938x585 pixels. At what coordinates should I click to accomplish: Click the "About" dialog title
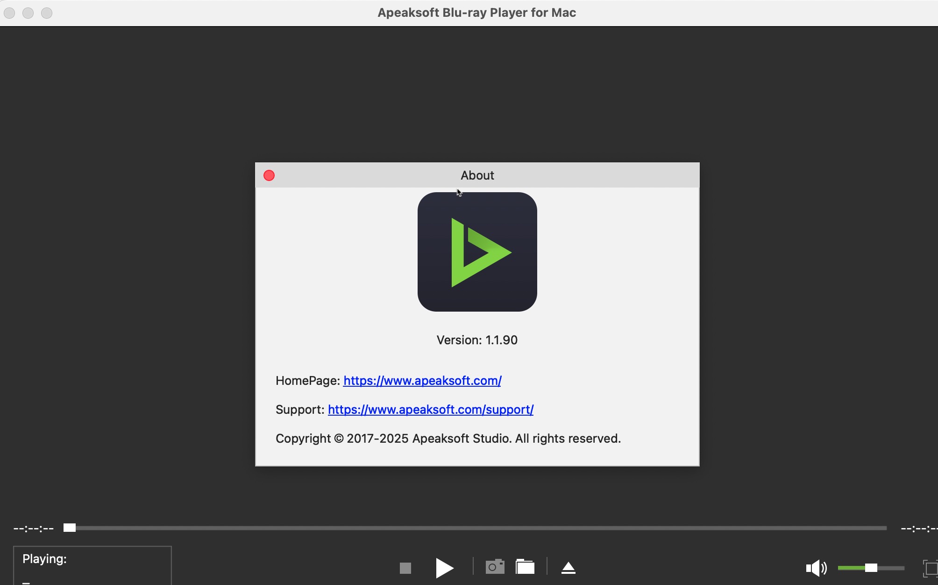(477, 175)
